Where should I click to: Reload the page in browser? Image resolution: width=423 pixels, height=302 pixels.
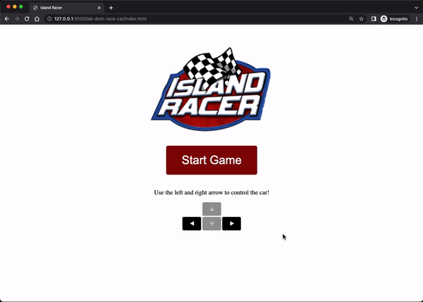click(27, 19)
